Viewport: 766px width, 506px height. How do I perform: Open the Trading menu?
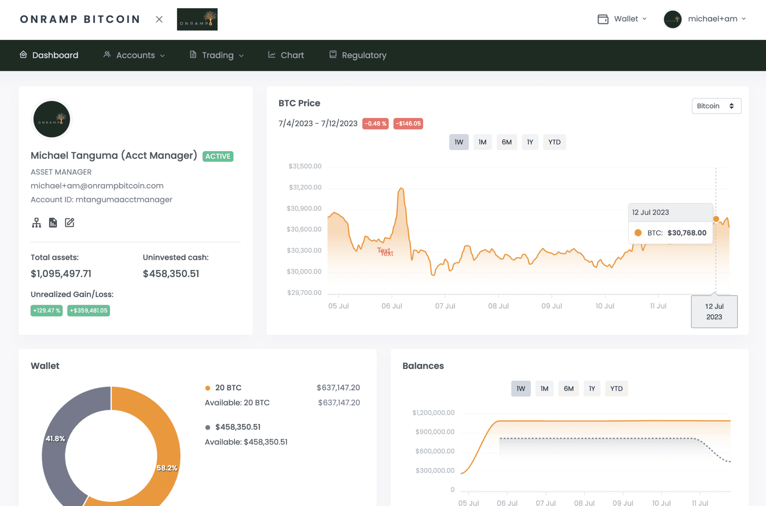click(217, 55)
